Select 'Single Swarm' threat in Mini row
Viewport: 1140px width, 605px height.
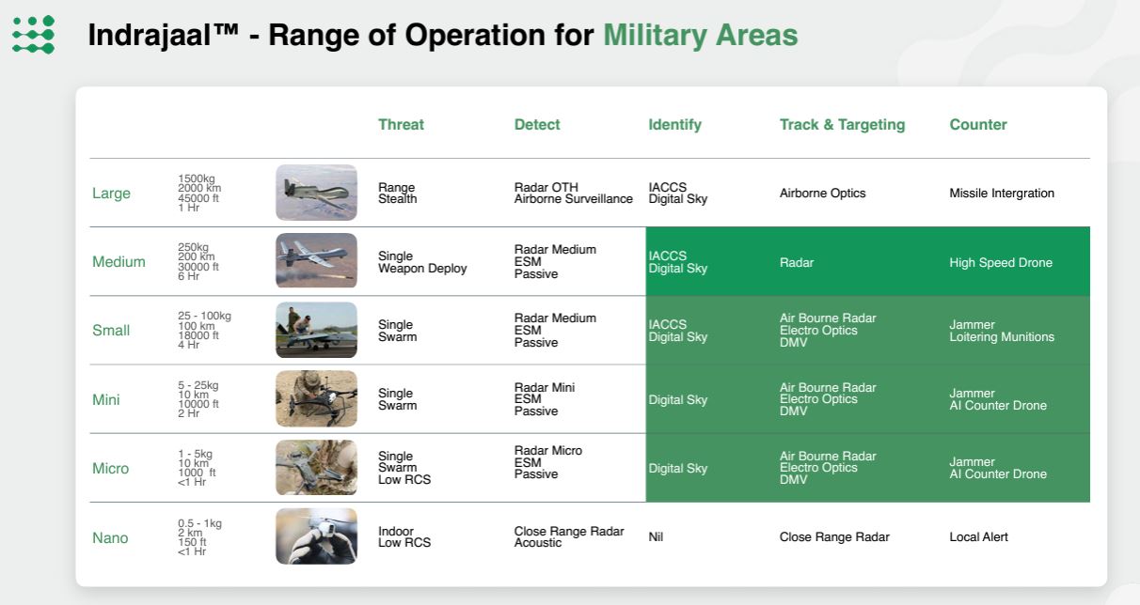click(398, 399)
